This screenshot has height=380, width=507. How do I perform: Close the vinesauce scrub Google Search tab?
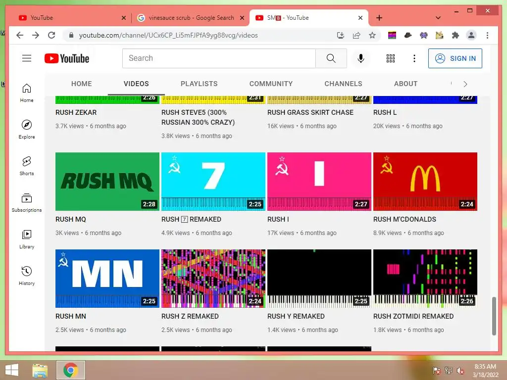(242, 18)
